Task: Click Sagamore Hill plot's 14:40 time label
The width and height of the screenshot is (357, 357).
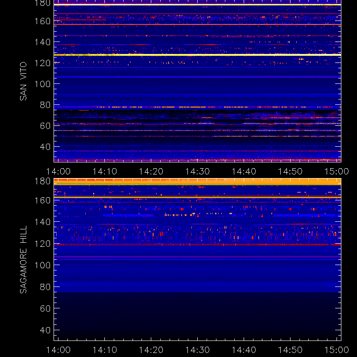Action: (x=244, y=350)
